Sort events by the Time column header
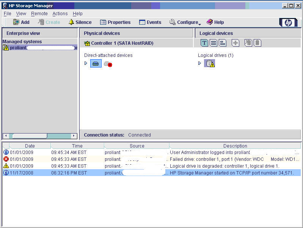This screenshot has height=228, width=303. pyautogui.click(x=77, y=146)
